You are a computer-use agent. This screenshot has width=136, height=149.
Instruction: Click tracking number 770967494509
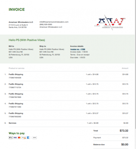click(x=15, y=78)
